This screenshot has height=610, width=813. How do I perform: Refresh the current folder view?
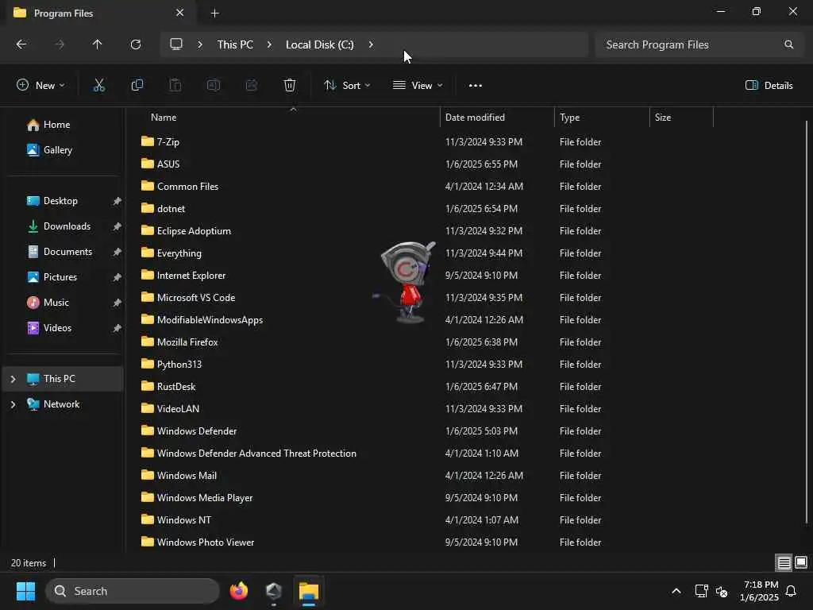tap(135, 44)
